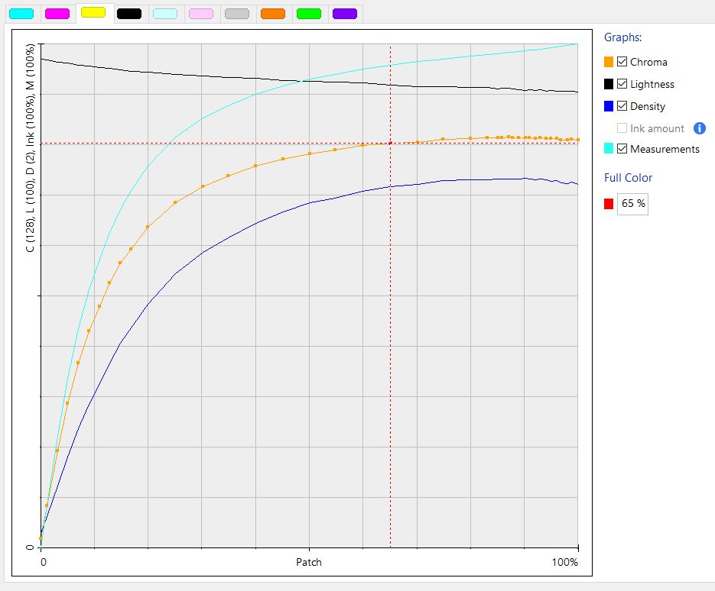Open the black ink tab
The width and height of the screenshot is (715, 591).
coord(129,14)
